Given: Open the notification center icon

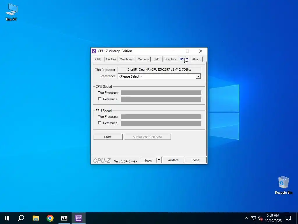Looking at the screenshot, I should pyautogui.click(x=288, y=218).
